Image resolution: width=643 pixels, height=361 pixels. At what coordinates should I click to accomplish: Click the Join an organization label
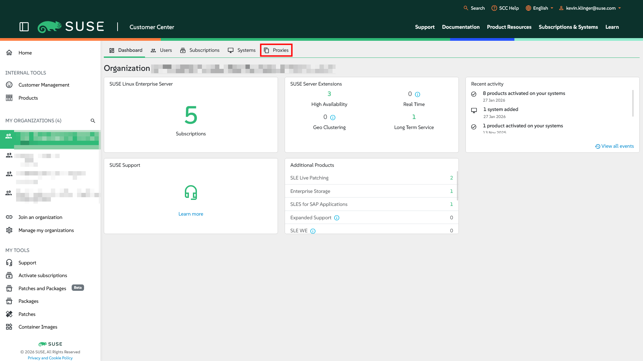pyautogui.click(x=41, y=217)
